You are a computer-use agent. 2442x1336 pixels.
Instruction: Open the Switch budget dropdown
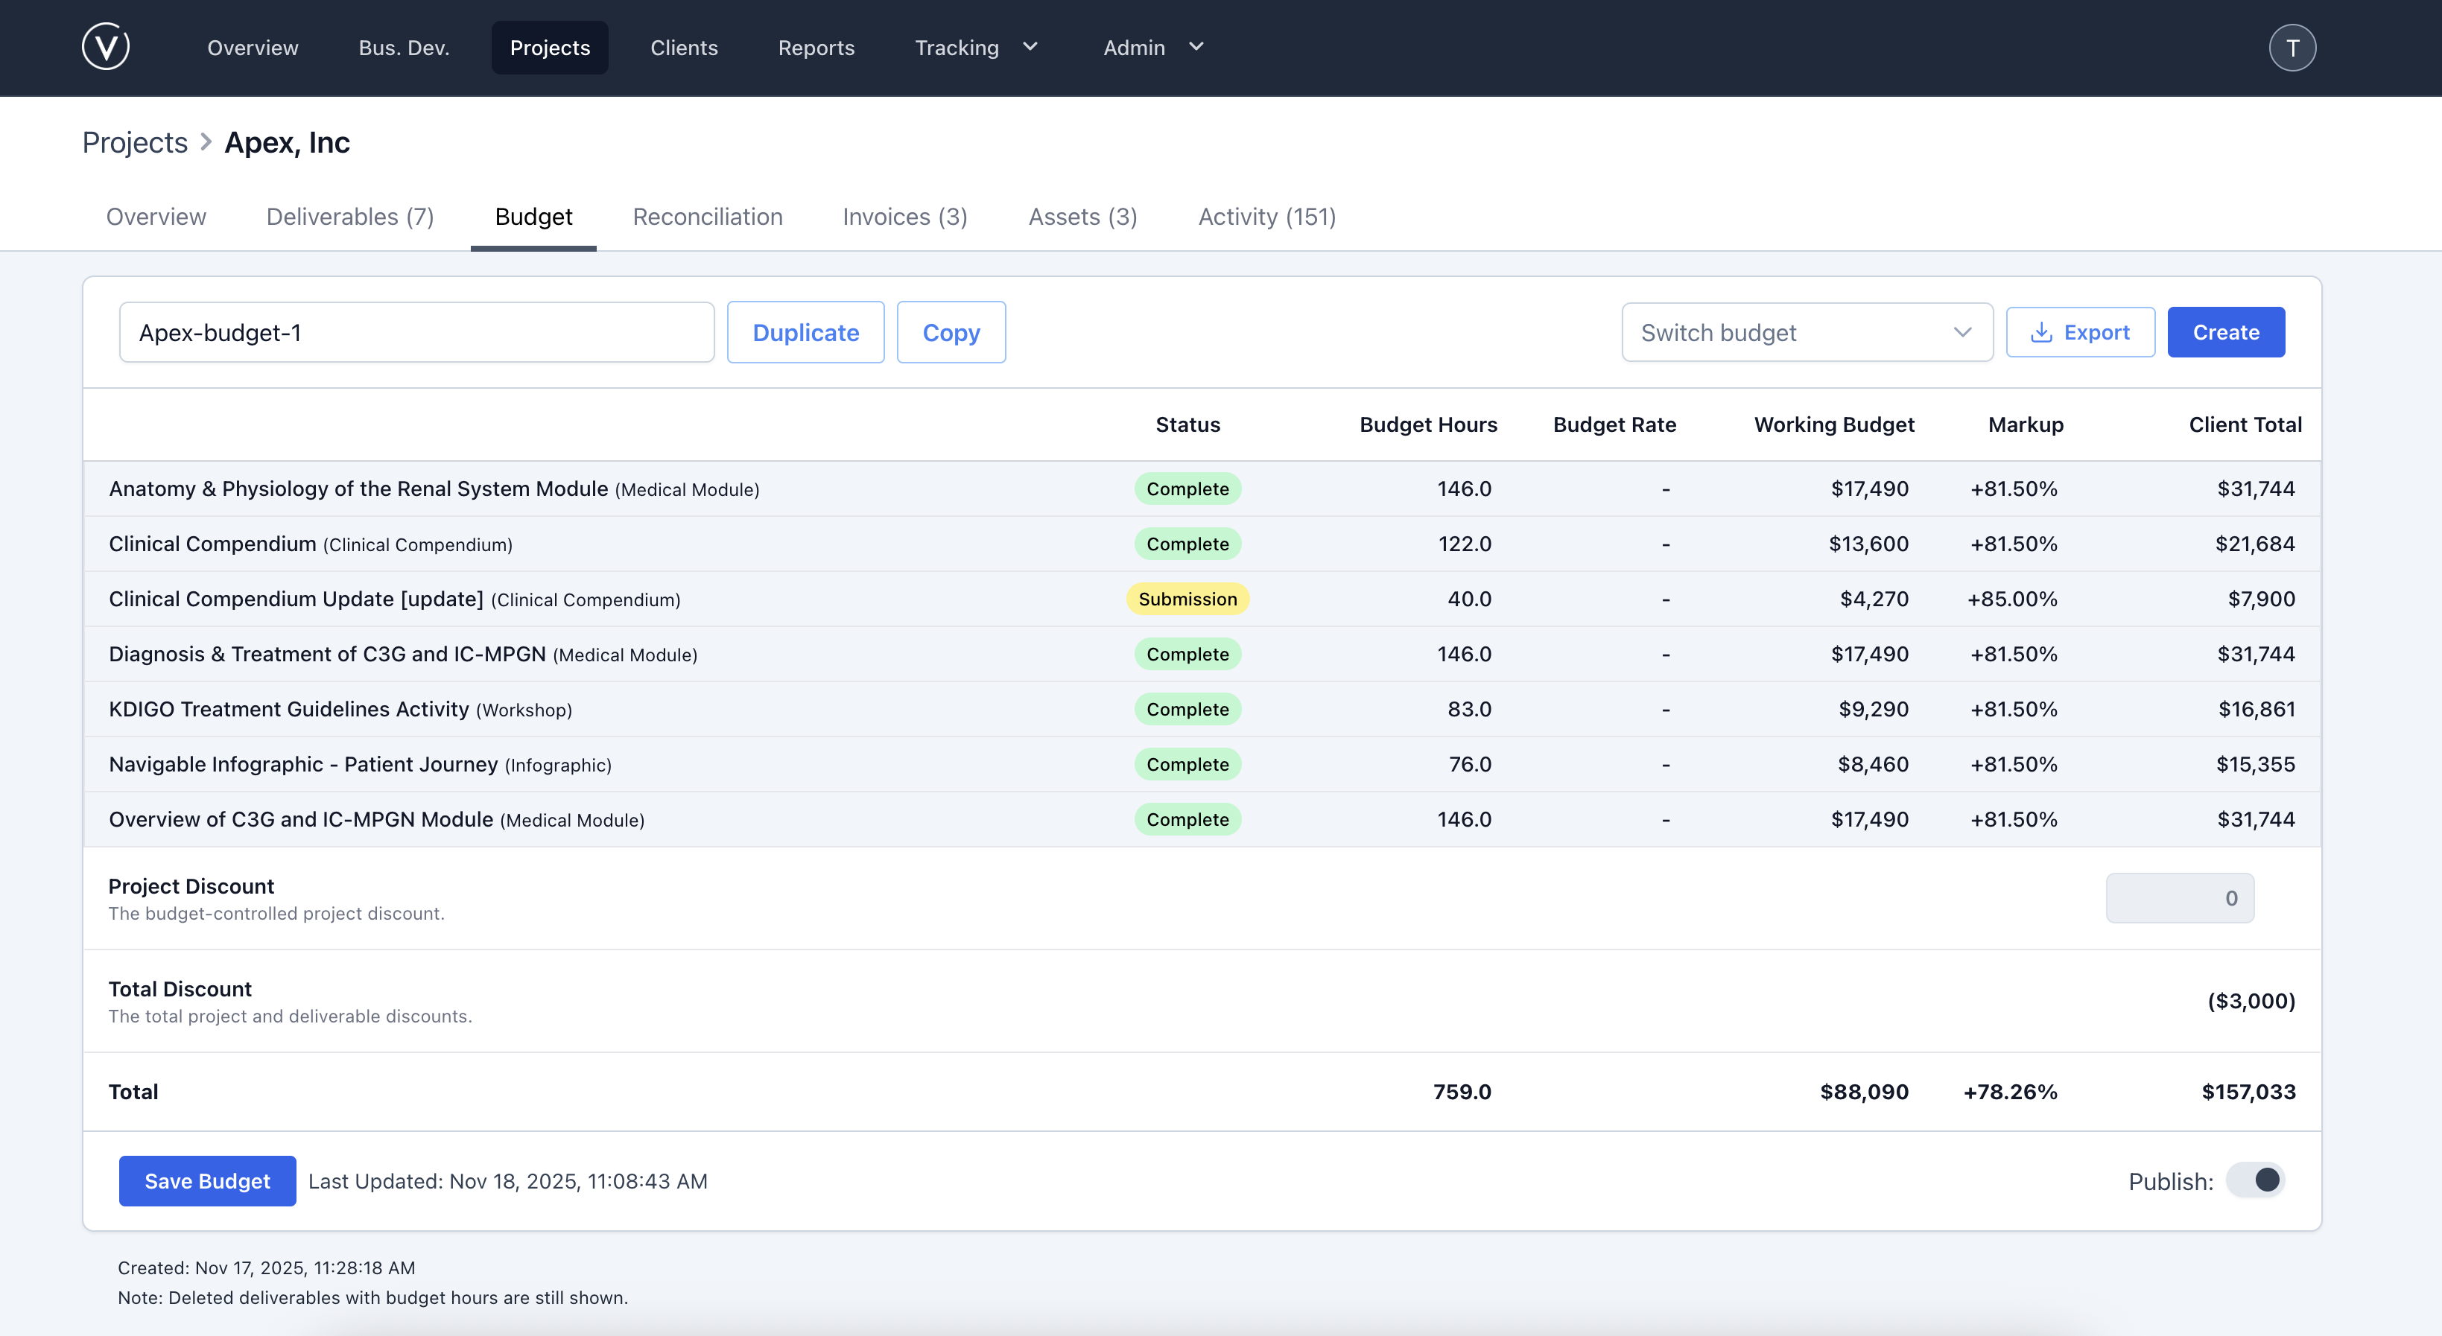pyautogui.click(x=1806, y=331)
